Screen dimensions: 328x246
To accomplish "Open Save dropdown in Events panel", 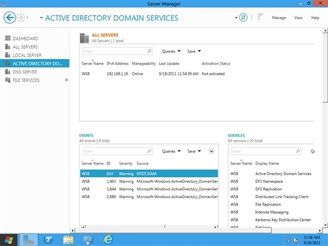I will pos(194,151).
